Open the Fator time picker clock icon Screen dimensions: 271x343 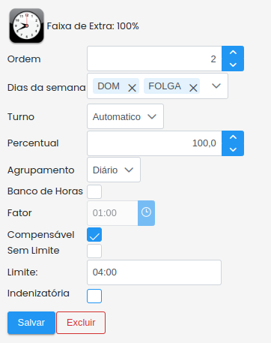146,213
